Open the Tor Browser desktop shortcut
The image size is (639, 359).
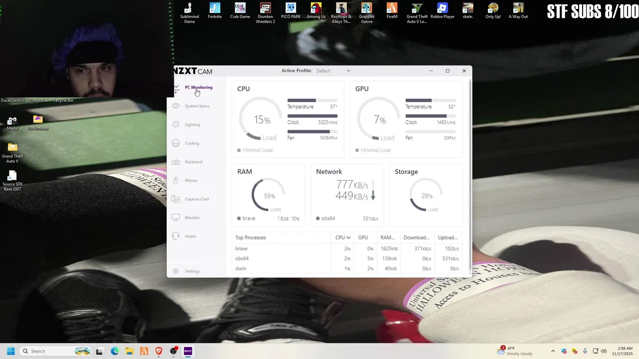pyautogui.click(x=38, y=123)
